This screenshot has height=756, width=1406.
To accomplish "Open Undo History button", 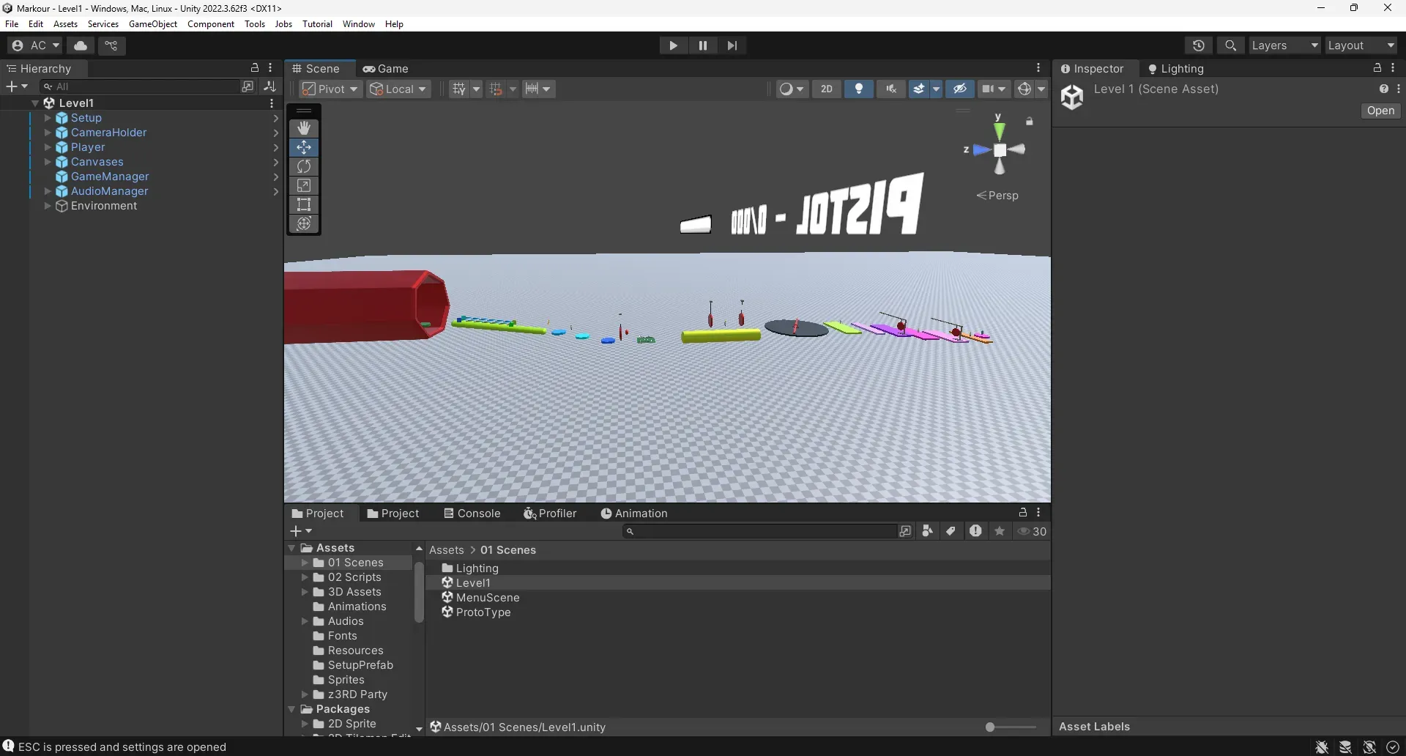I will 1198,45.
